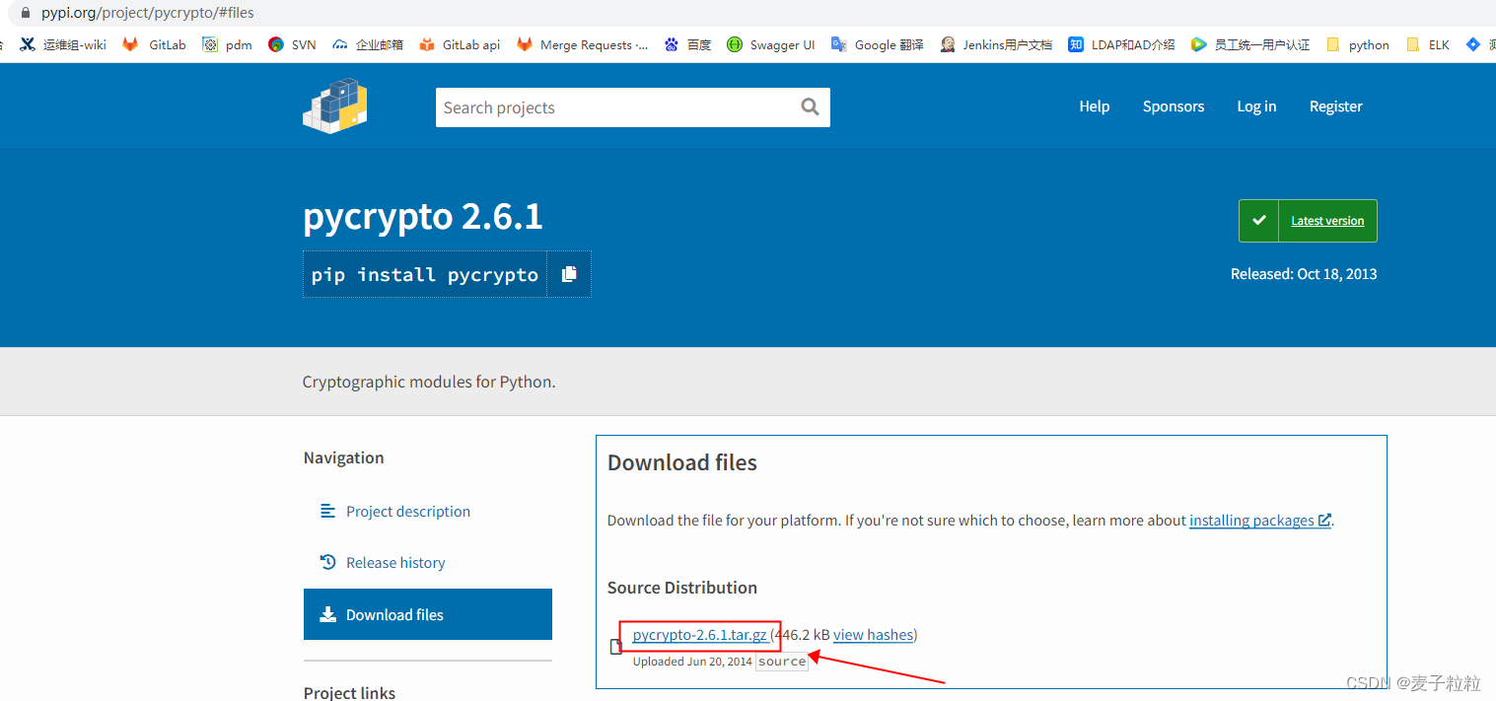The height and width of the screenshot is (701, 1496).
Task: Open the view hashes link
Action: point(873,634)
